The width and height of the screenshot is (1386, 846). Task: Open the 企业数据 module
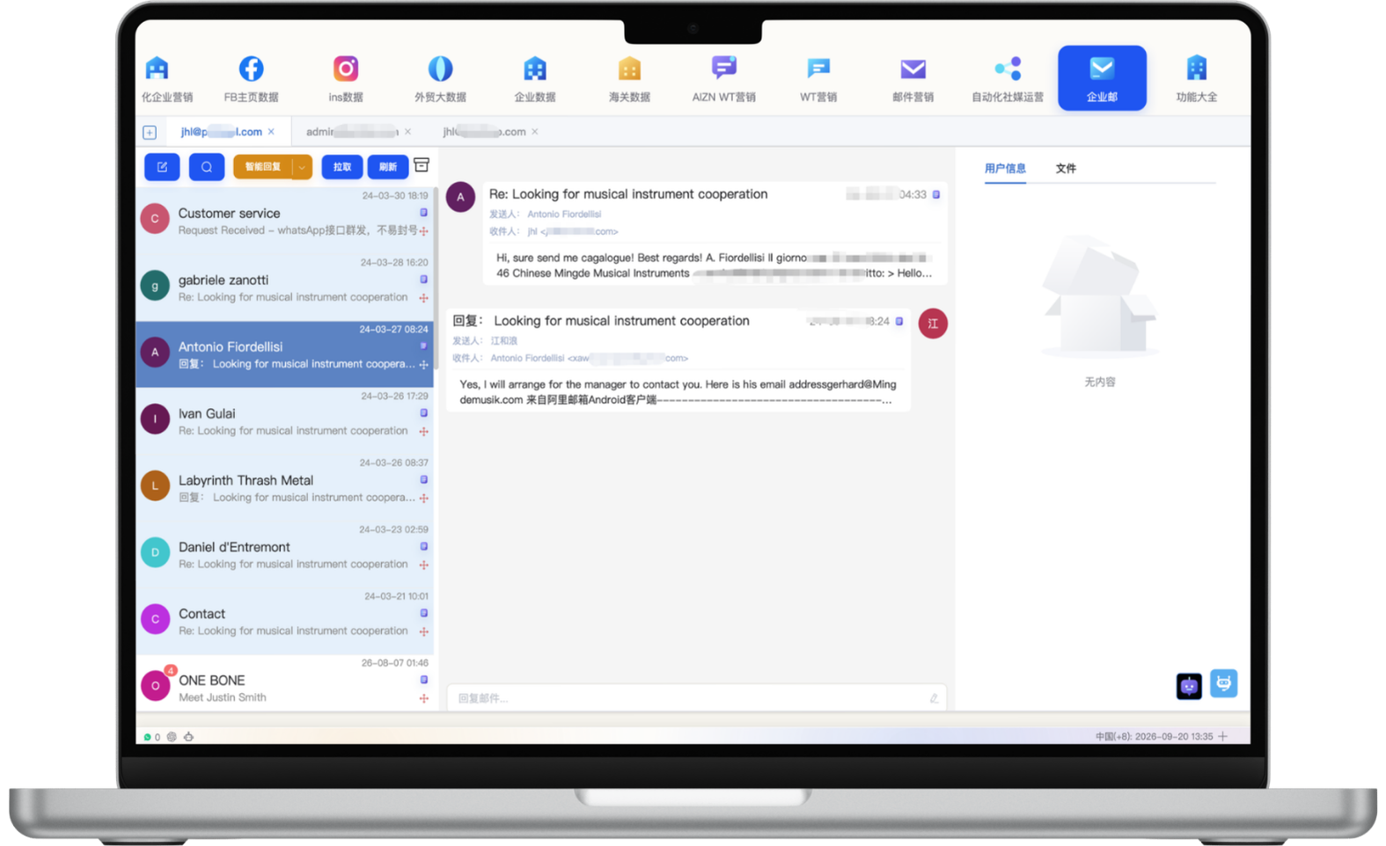535,78
